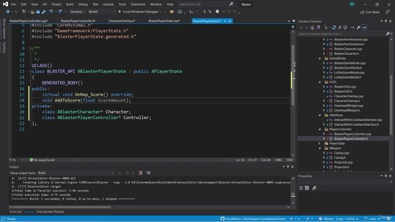Click Collapse All icon in Solution Explorer
Viewport: 395px width, 222px height.
point(339,28)
